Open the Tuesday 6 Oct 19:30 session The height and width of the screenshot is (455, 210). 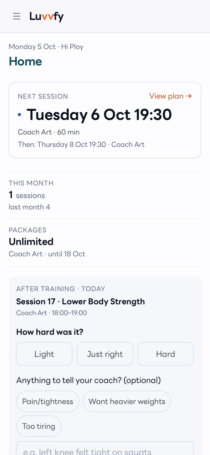tap(99, 115)
